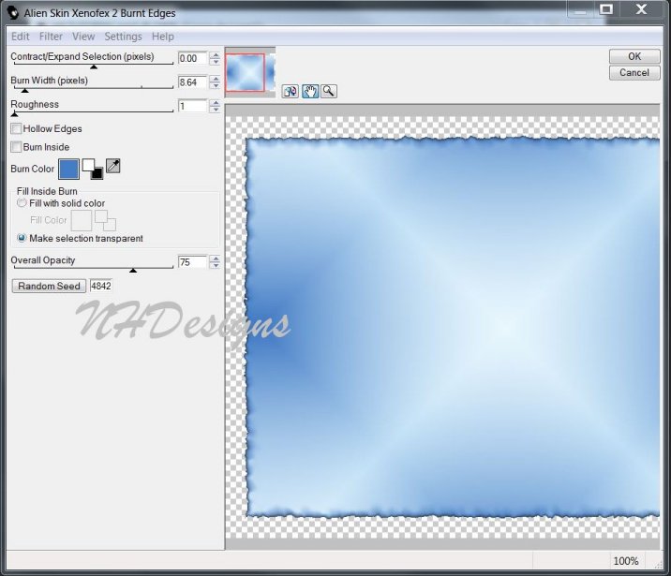The width and height of the screenshot is (671, 576).
Task: Click the 100% zoom level in status bar
Action: (x=626, y=561)
